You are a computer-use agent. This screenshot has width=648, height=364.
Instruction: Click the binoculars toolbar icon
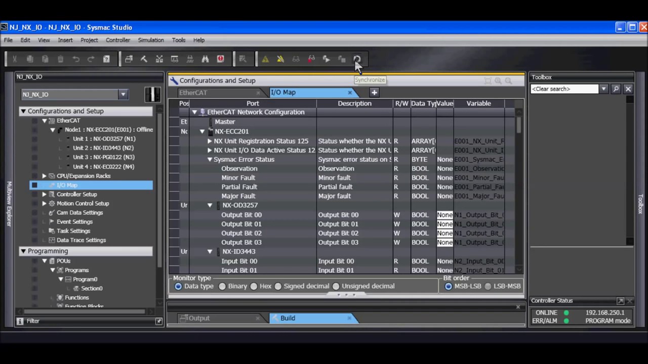click(x=205, y=59)
